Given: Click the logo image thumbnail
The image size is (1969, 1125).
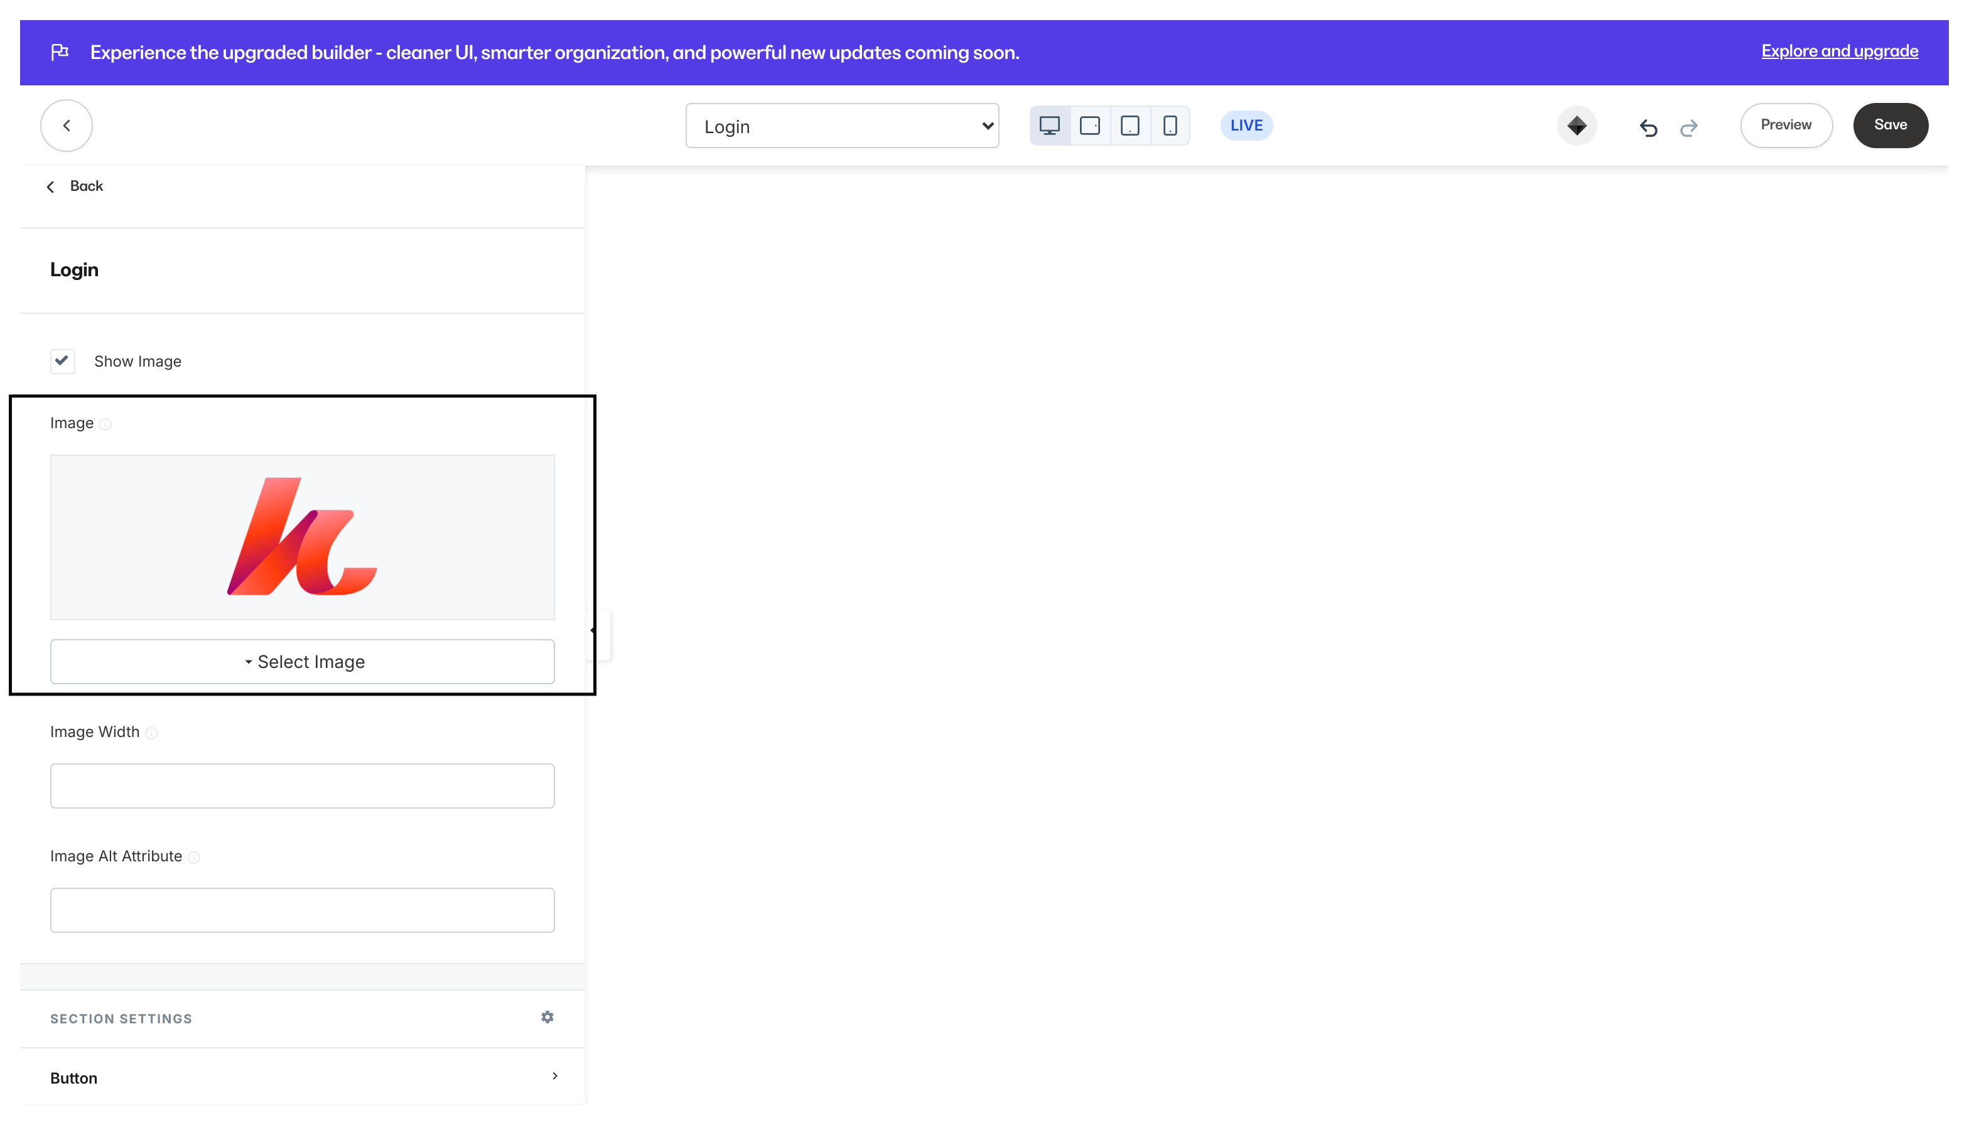Looking at the screenshot, I should 302,537.
